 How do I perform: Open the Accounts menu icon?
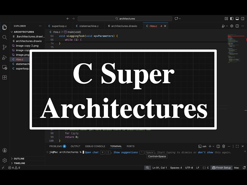5,150
